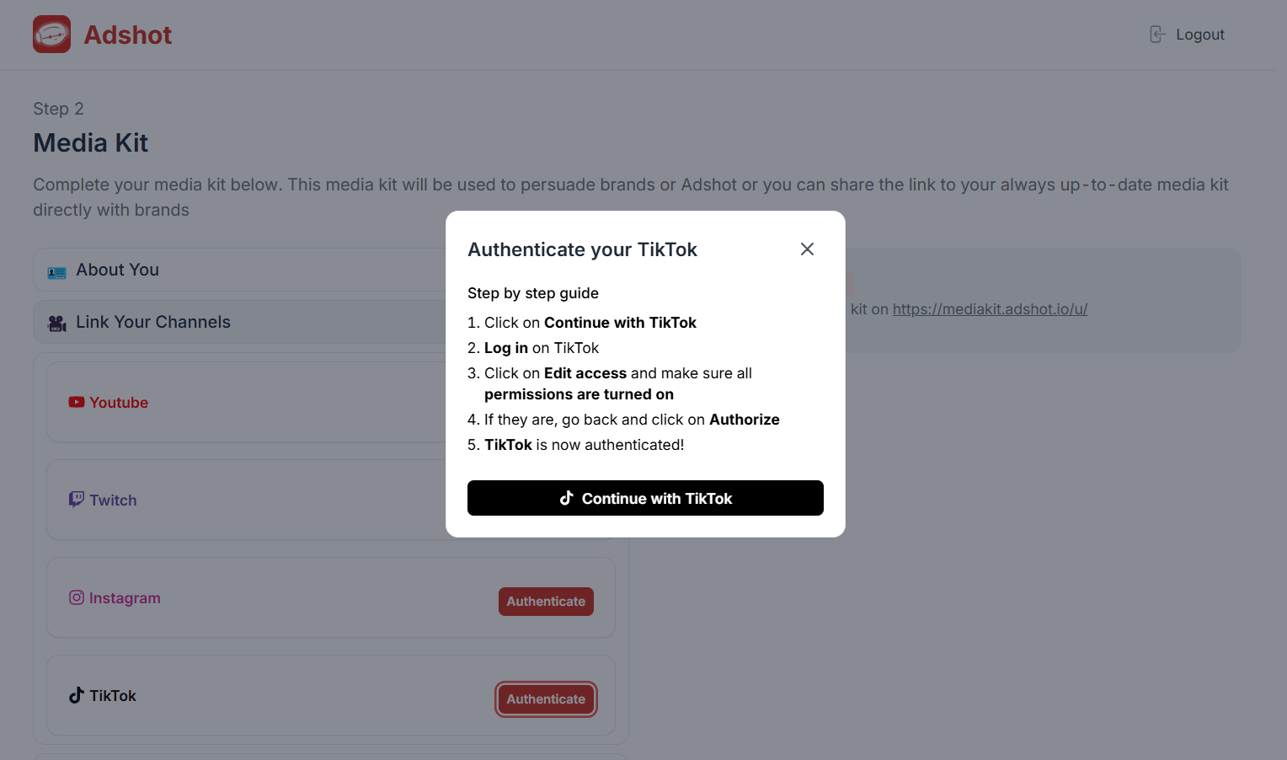The height and width of the screenshot is (760, 1287).
Task: Click the Link Your Channels people icon
Action: pyautogui.click(x=56, y=323)
